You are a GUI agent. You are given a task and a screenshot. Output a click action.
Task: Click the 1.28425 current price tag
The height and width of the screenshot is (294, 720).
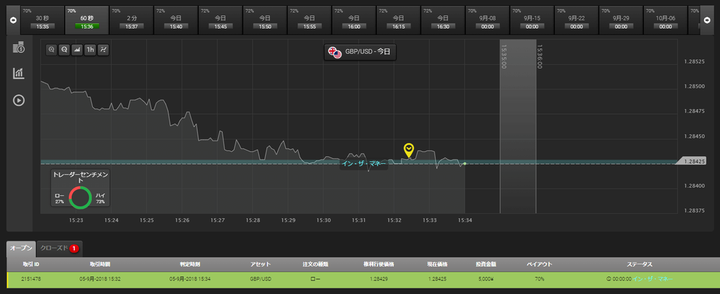pyautogui.click(x=693, y=161)
